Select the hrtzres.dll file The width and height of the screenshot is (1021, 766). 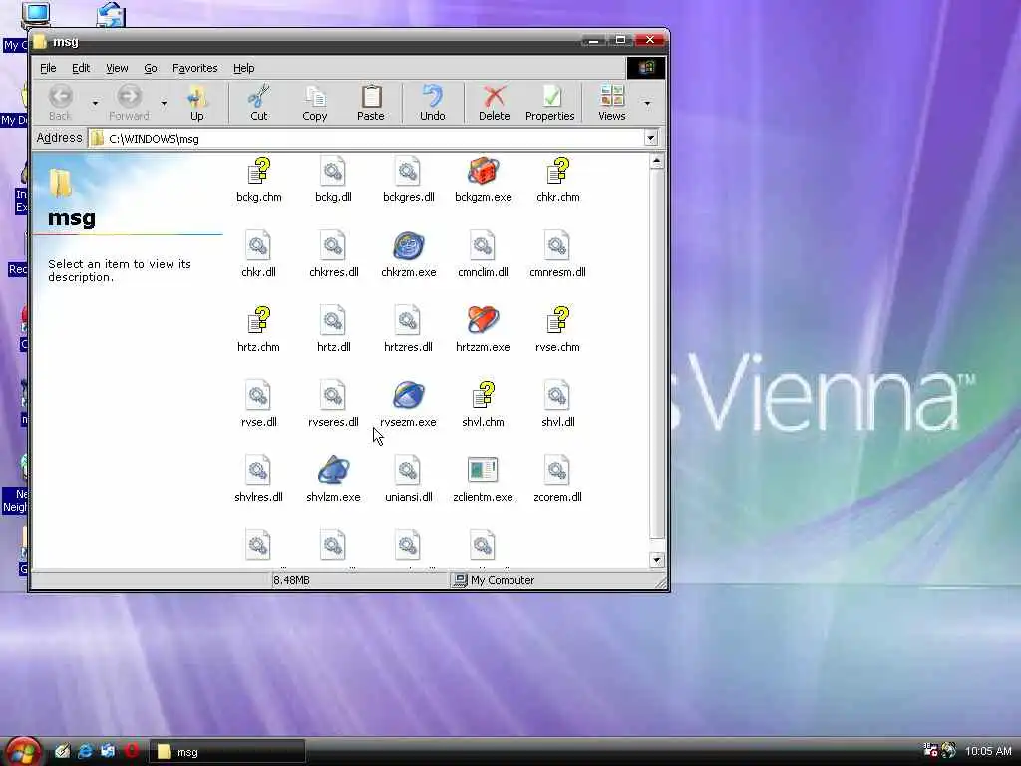click(408, 329)
